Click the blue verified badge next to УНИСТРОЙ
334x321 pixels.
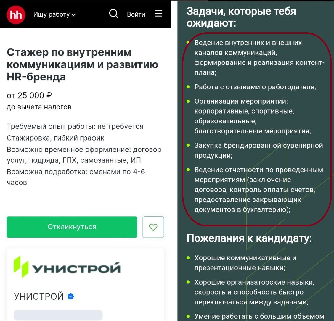[71, 296]
